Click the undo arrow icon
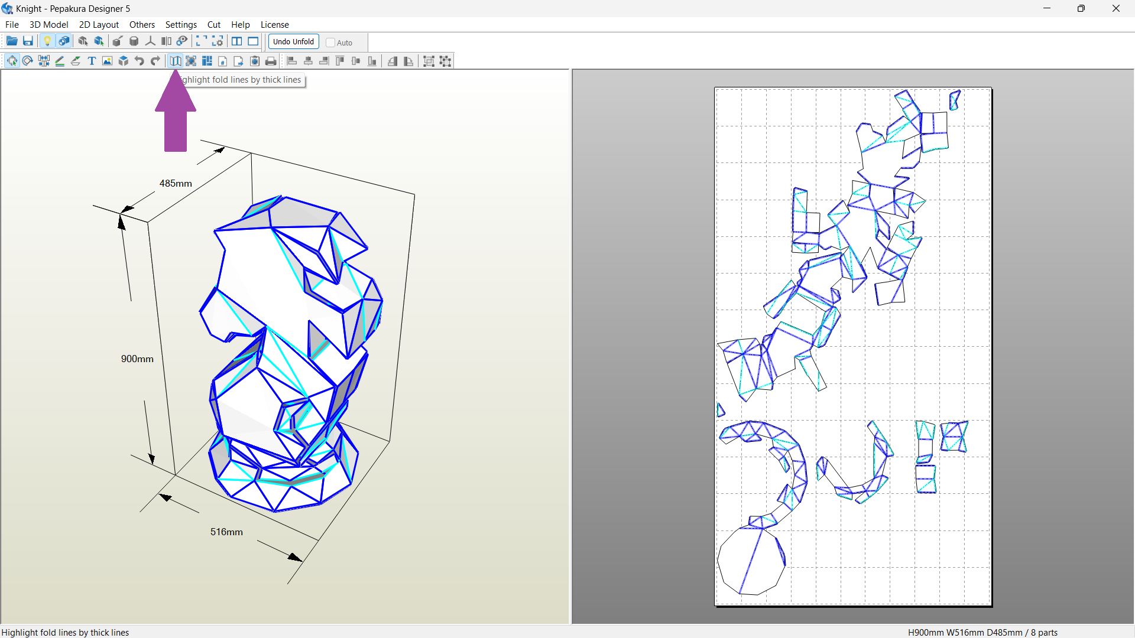Screen dimensions: 1135x638 (139, 61)
